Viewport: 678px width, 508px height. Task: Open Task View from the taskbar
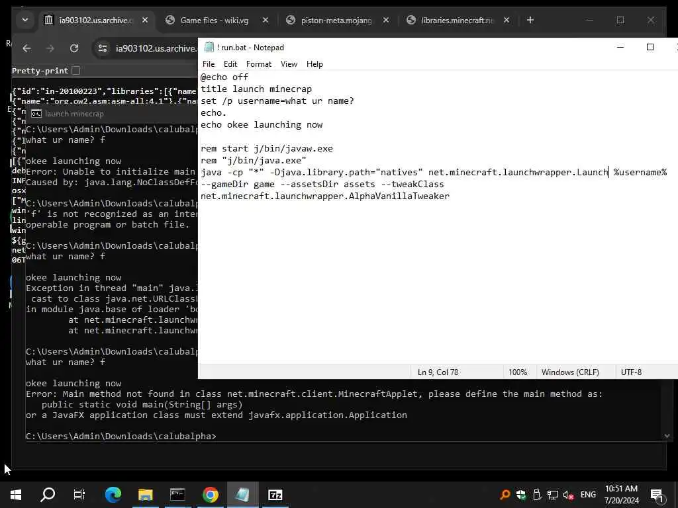(x=79, y=495)
